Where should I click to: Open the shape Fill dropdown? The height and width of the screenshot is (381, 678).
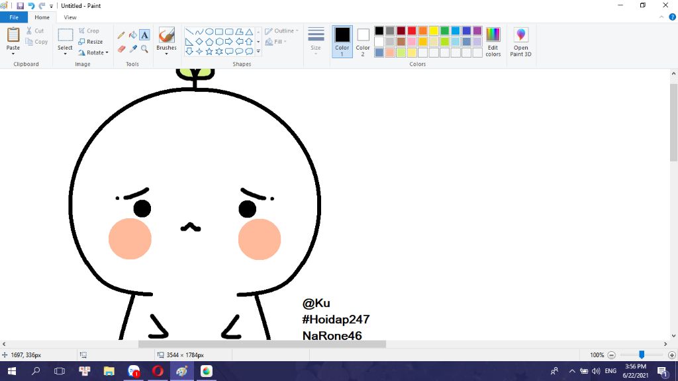coord(276,42)
